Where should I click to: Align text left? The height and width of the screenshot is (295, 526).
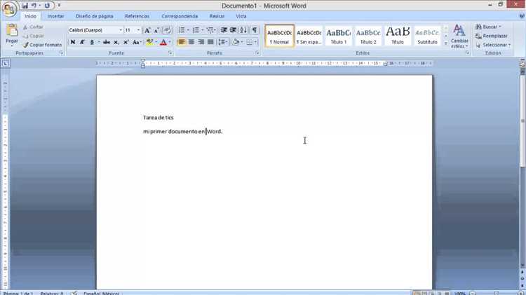(182, 42)
